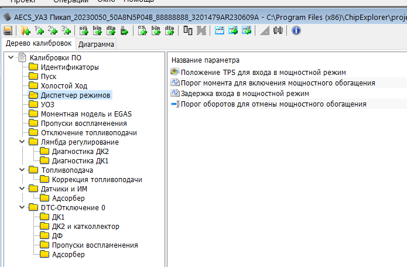Image resolution: width=407 pixels, height=267 pixels.
Task: Click the toolbar icon labeled 3 with plus
Action: click(x=66, y=30)
